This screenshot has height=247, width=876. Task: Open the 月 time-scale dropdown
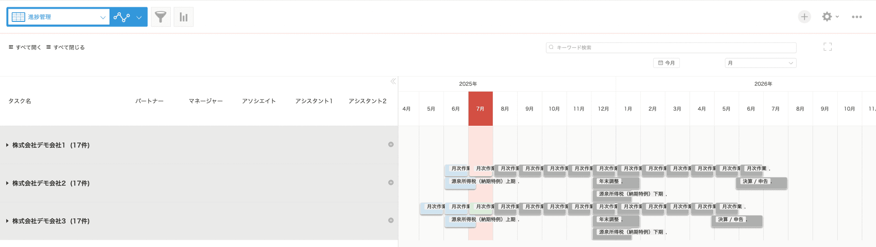tap(761, 63)
